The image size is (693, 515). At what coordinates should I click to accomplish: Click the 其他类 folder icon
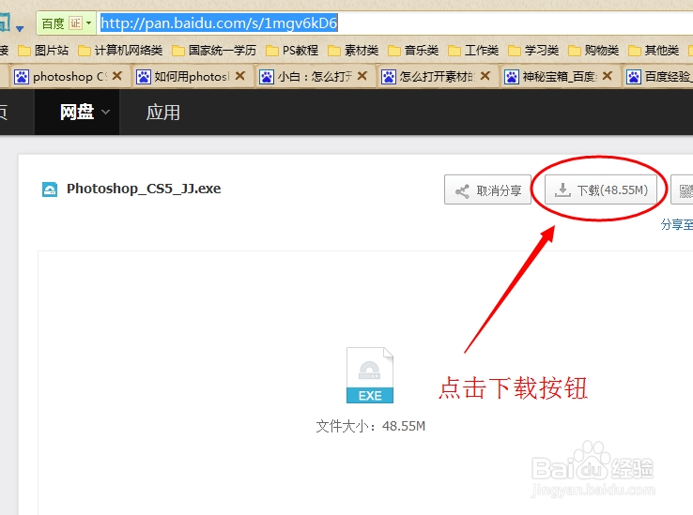coord(635,51)
